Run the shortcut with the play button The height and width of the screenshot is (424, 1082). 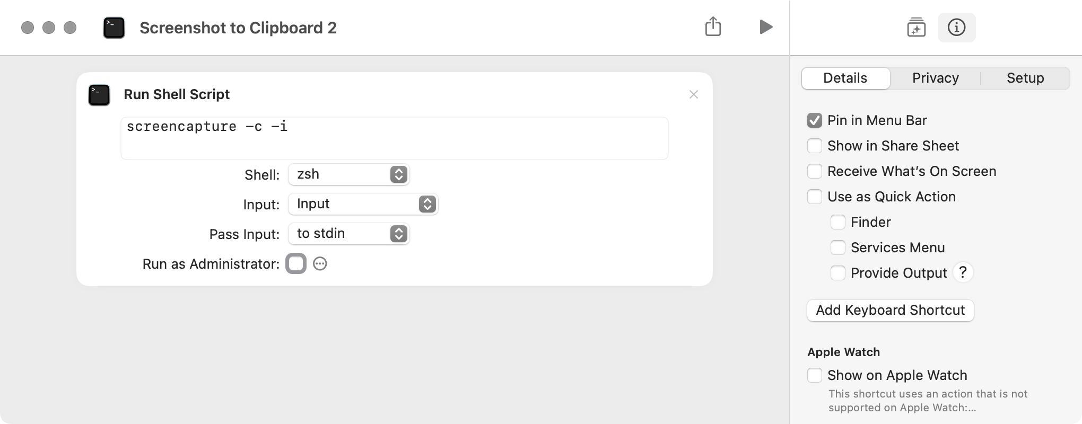[x=765, y=27]
